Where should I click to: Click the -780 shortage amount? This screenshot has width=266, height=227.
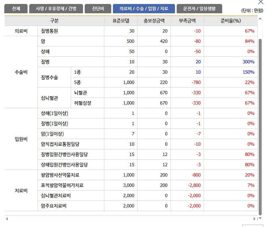[x=196, y=82]
